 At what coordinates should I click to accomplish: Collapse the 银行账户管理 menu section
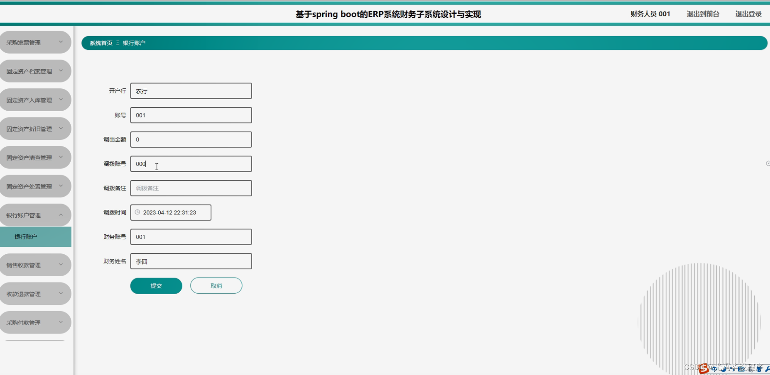pyautogui.click(x=35, y=215)
